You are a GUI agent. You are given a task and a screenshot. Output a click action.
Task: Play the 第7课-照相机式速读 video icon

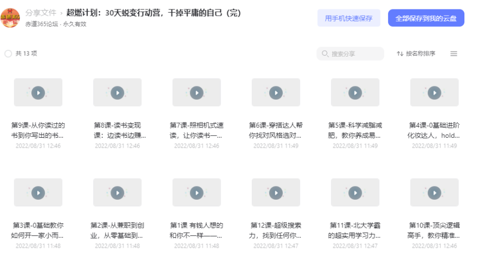[197, 93]
